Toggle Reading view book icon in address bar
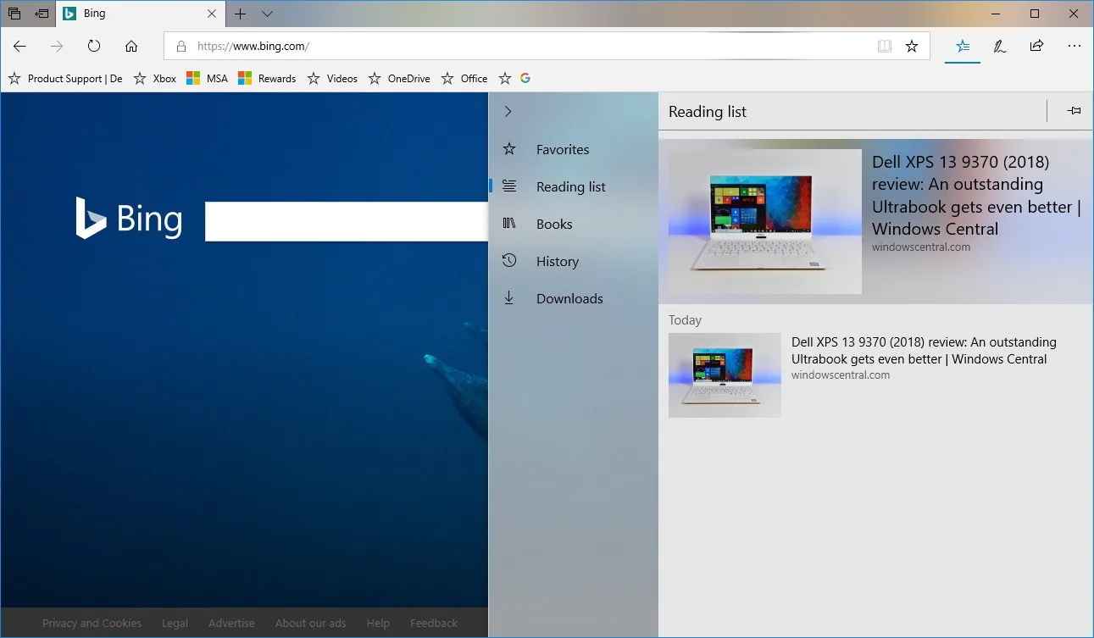 pos(885,47)
